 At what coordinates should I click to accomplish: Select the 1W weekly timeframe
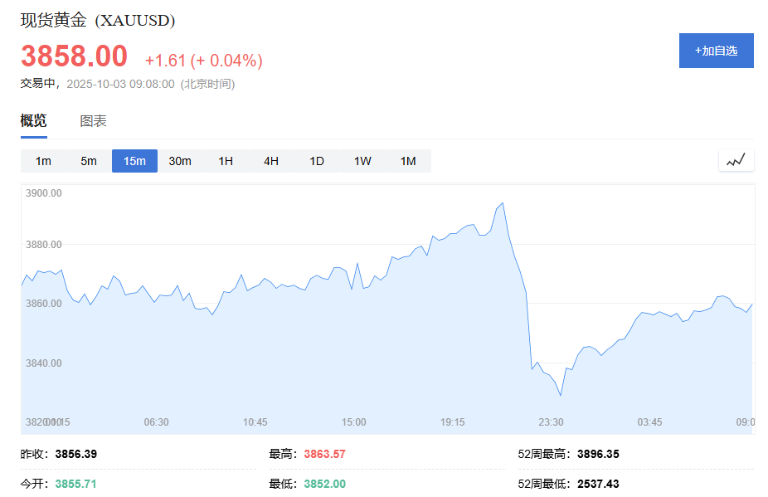362,160
